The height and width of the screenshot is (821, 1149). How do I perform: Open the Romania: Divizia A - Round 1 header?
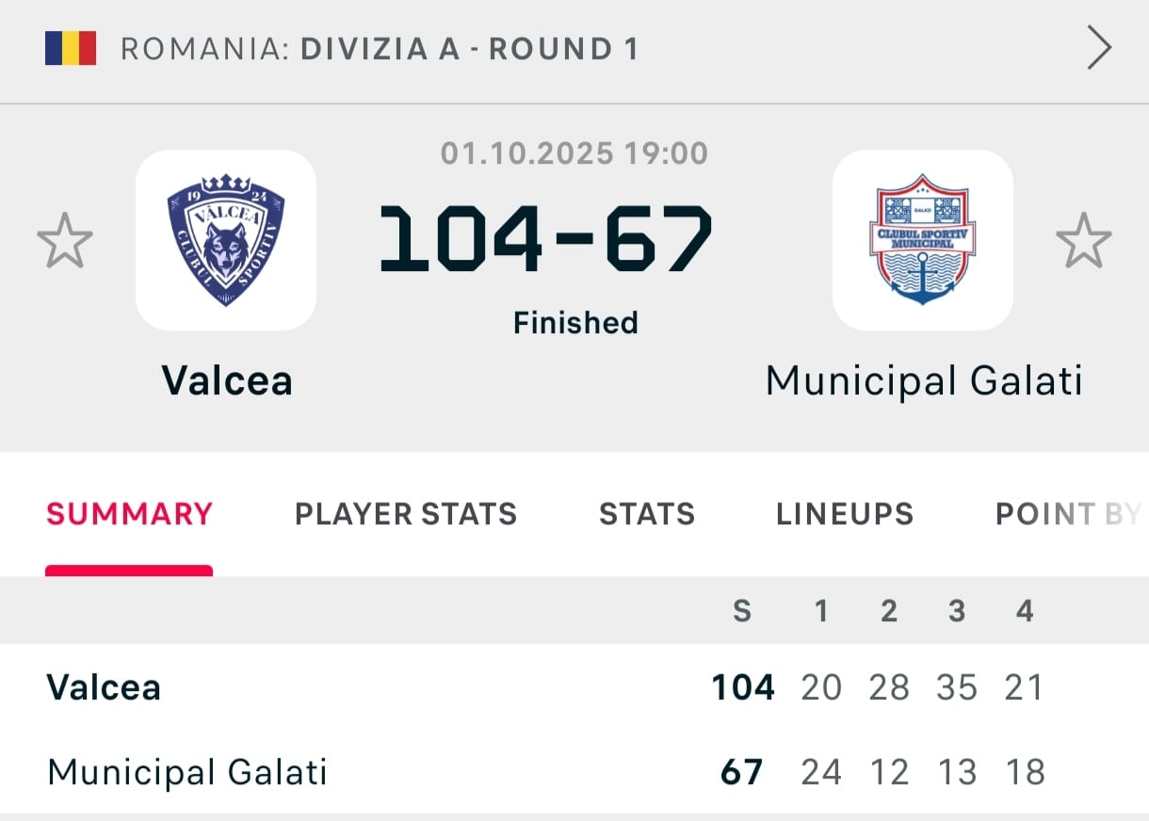tap(380, 49)
